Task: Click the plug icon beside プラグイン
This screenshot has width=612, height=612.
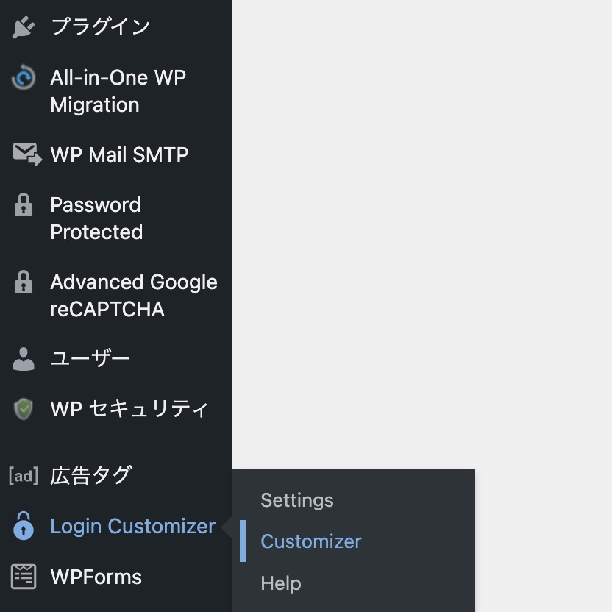Action: tap(24, 26)
